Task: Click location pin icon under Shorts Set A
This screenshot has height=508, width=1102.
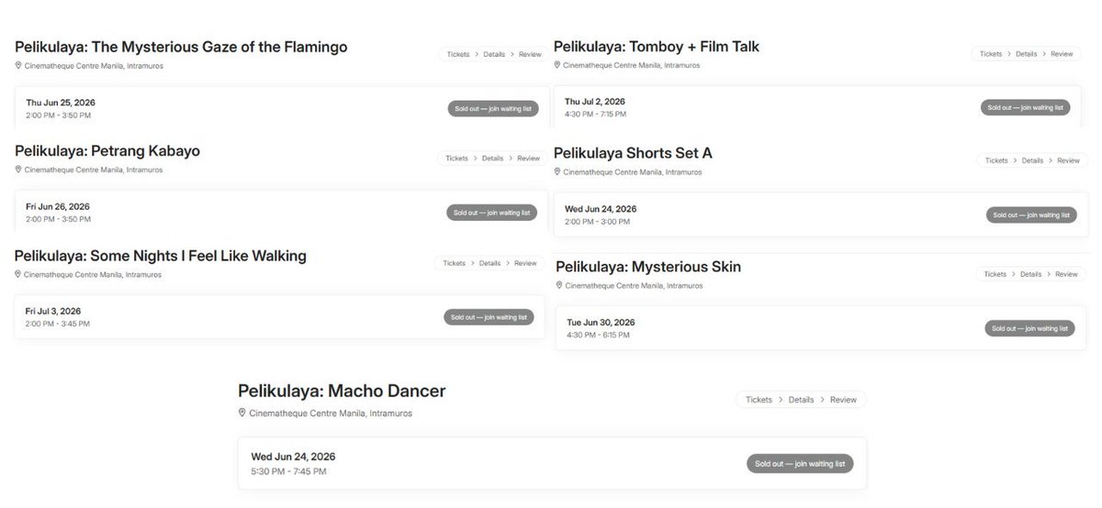Action: (557, 172)
